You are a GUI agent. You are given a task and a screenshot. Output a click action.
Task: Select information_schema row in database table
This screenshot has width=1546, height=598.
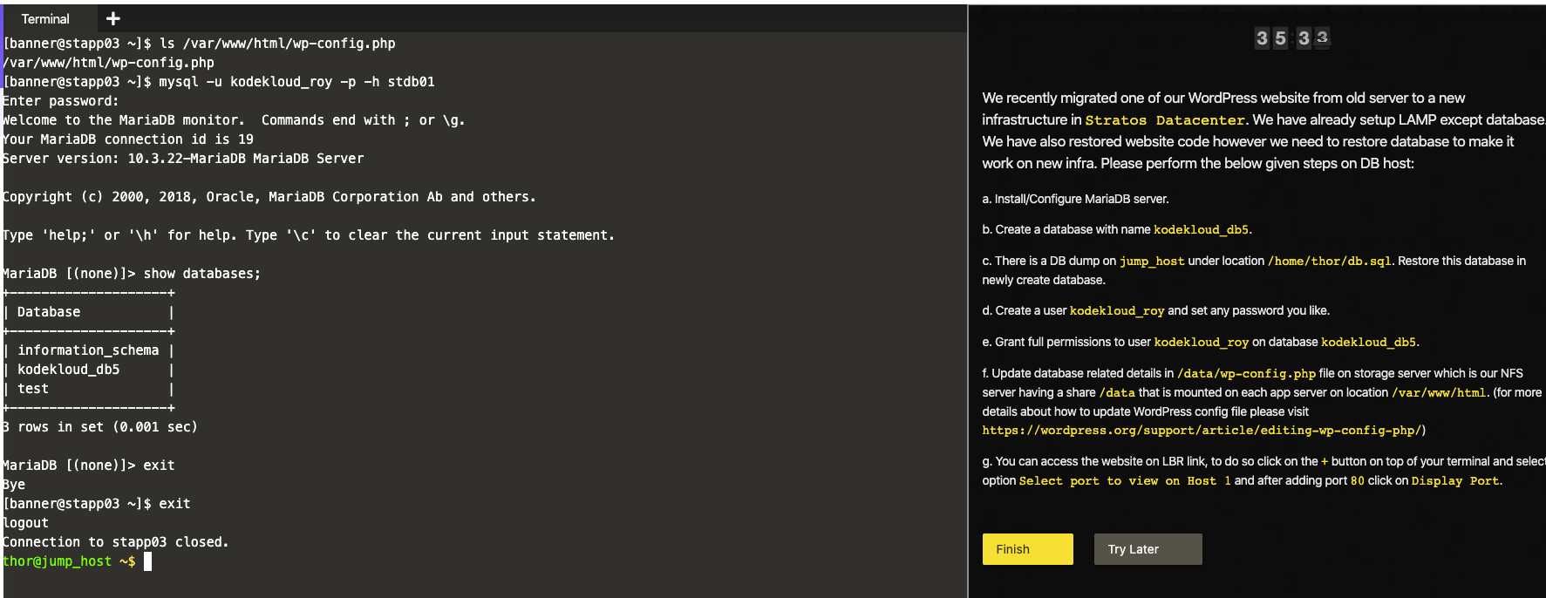point(88,350)
